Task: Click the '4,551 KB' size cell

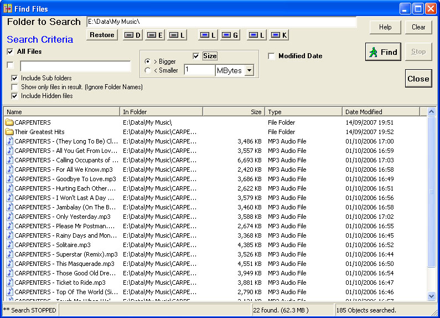Action: (x=249, y=264)
